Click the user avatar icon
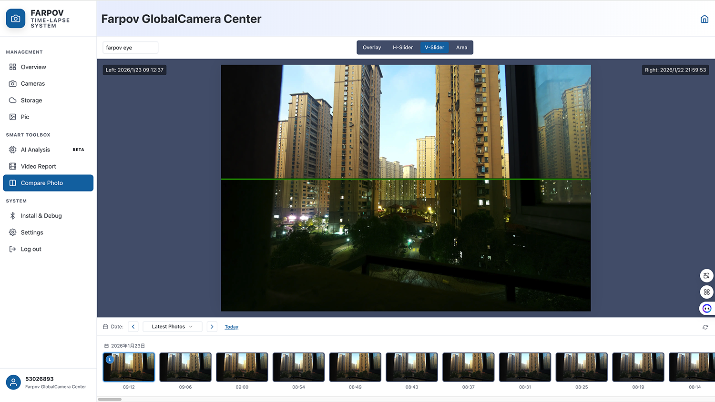The width and height of the screenshot is (715, 402). coord(13,382)
